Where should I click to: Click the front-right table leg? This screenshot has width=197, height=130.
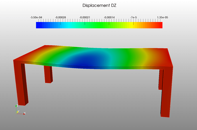[x=167, y=92]
